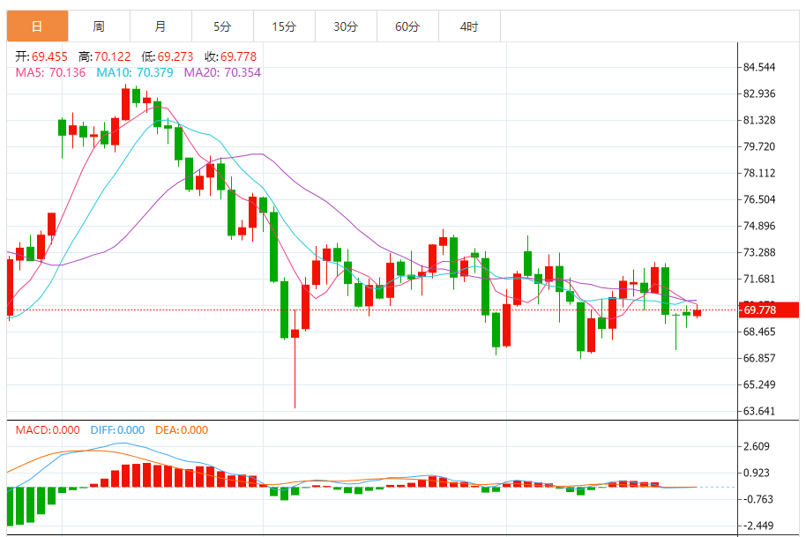806x537 pixels.
Task: Click the last small red candlestick on the right
Action: [x=697, y=312]
